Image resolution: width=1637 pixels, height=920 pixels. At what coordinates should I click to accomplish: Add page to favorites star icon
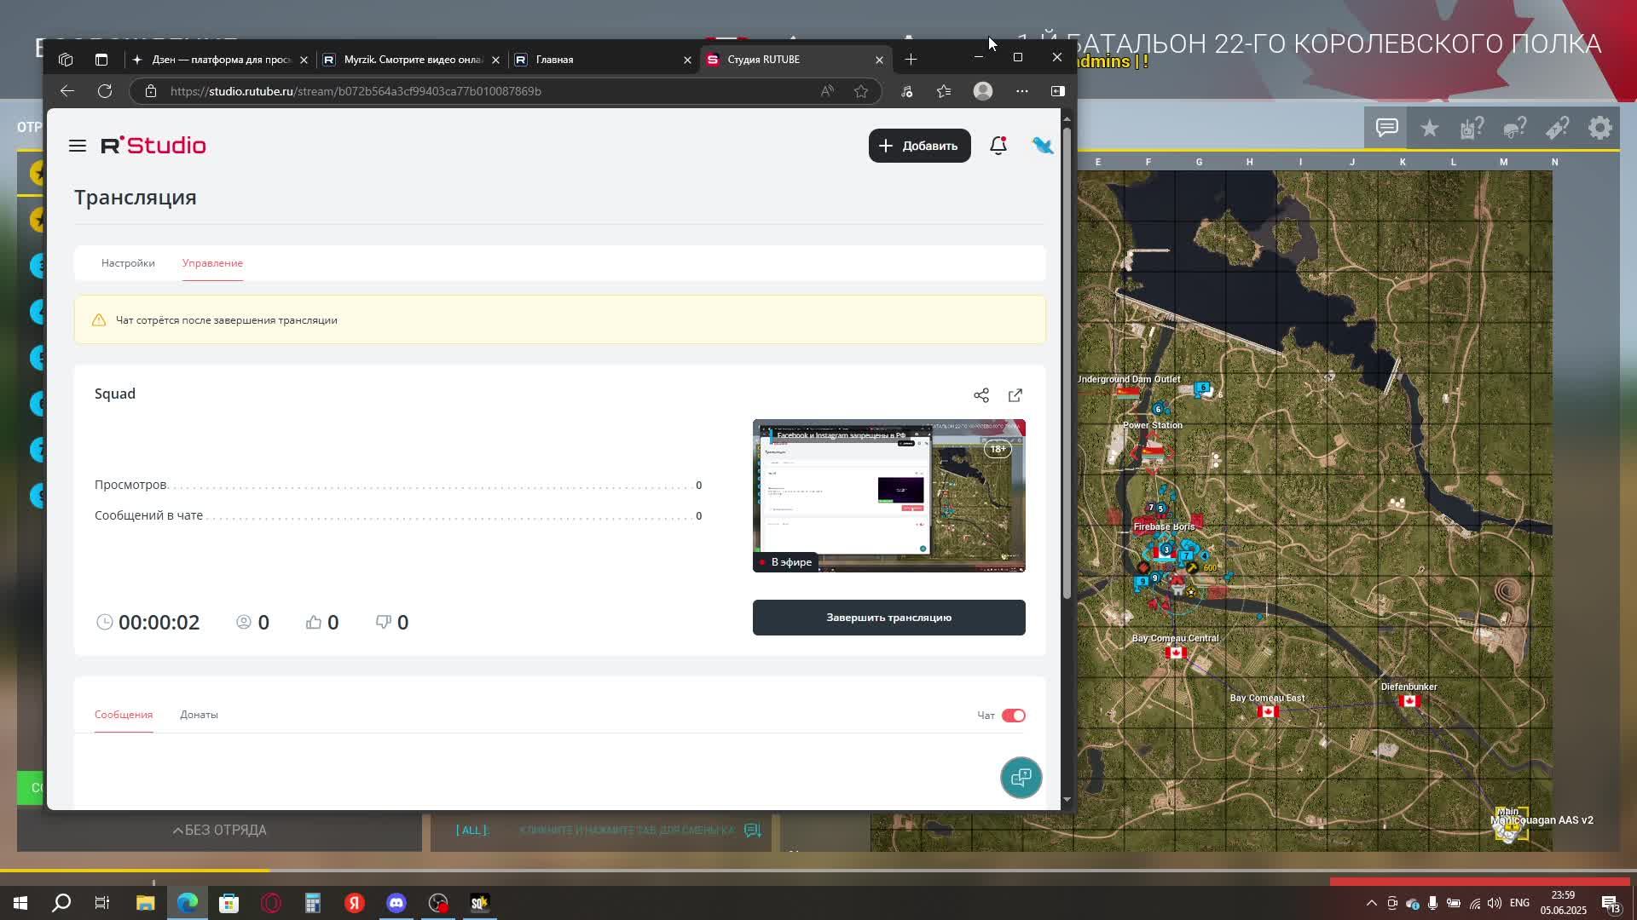coord(861,91)
